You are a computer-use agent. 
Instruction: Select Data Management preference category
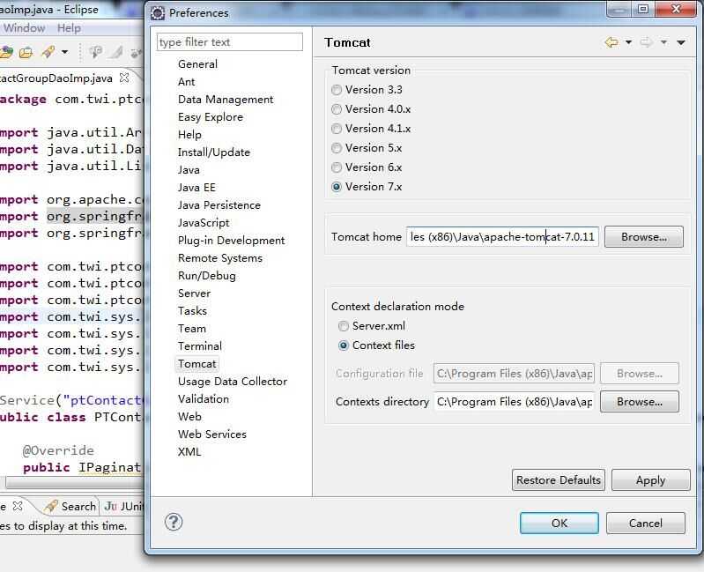pyautogui.click(x=226, y=100)
